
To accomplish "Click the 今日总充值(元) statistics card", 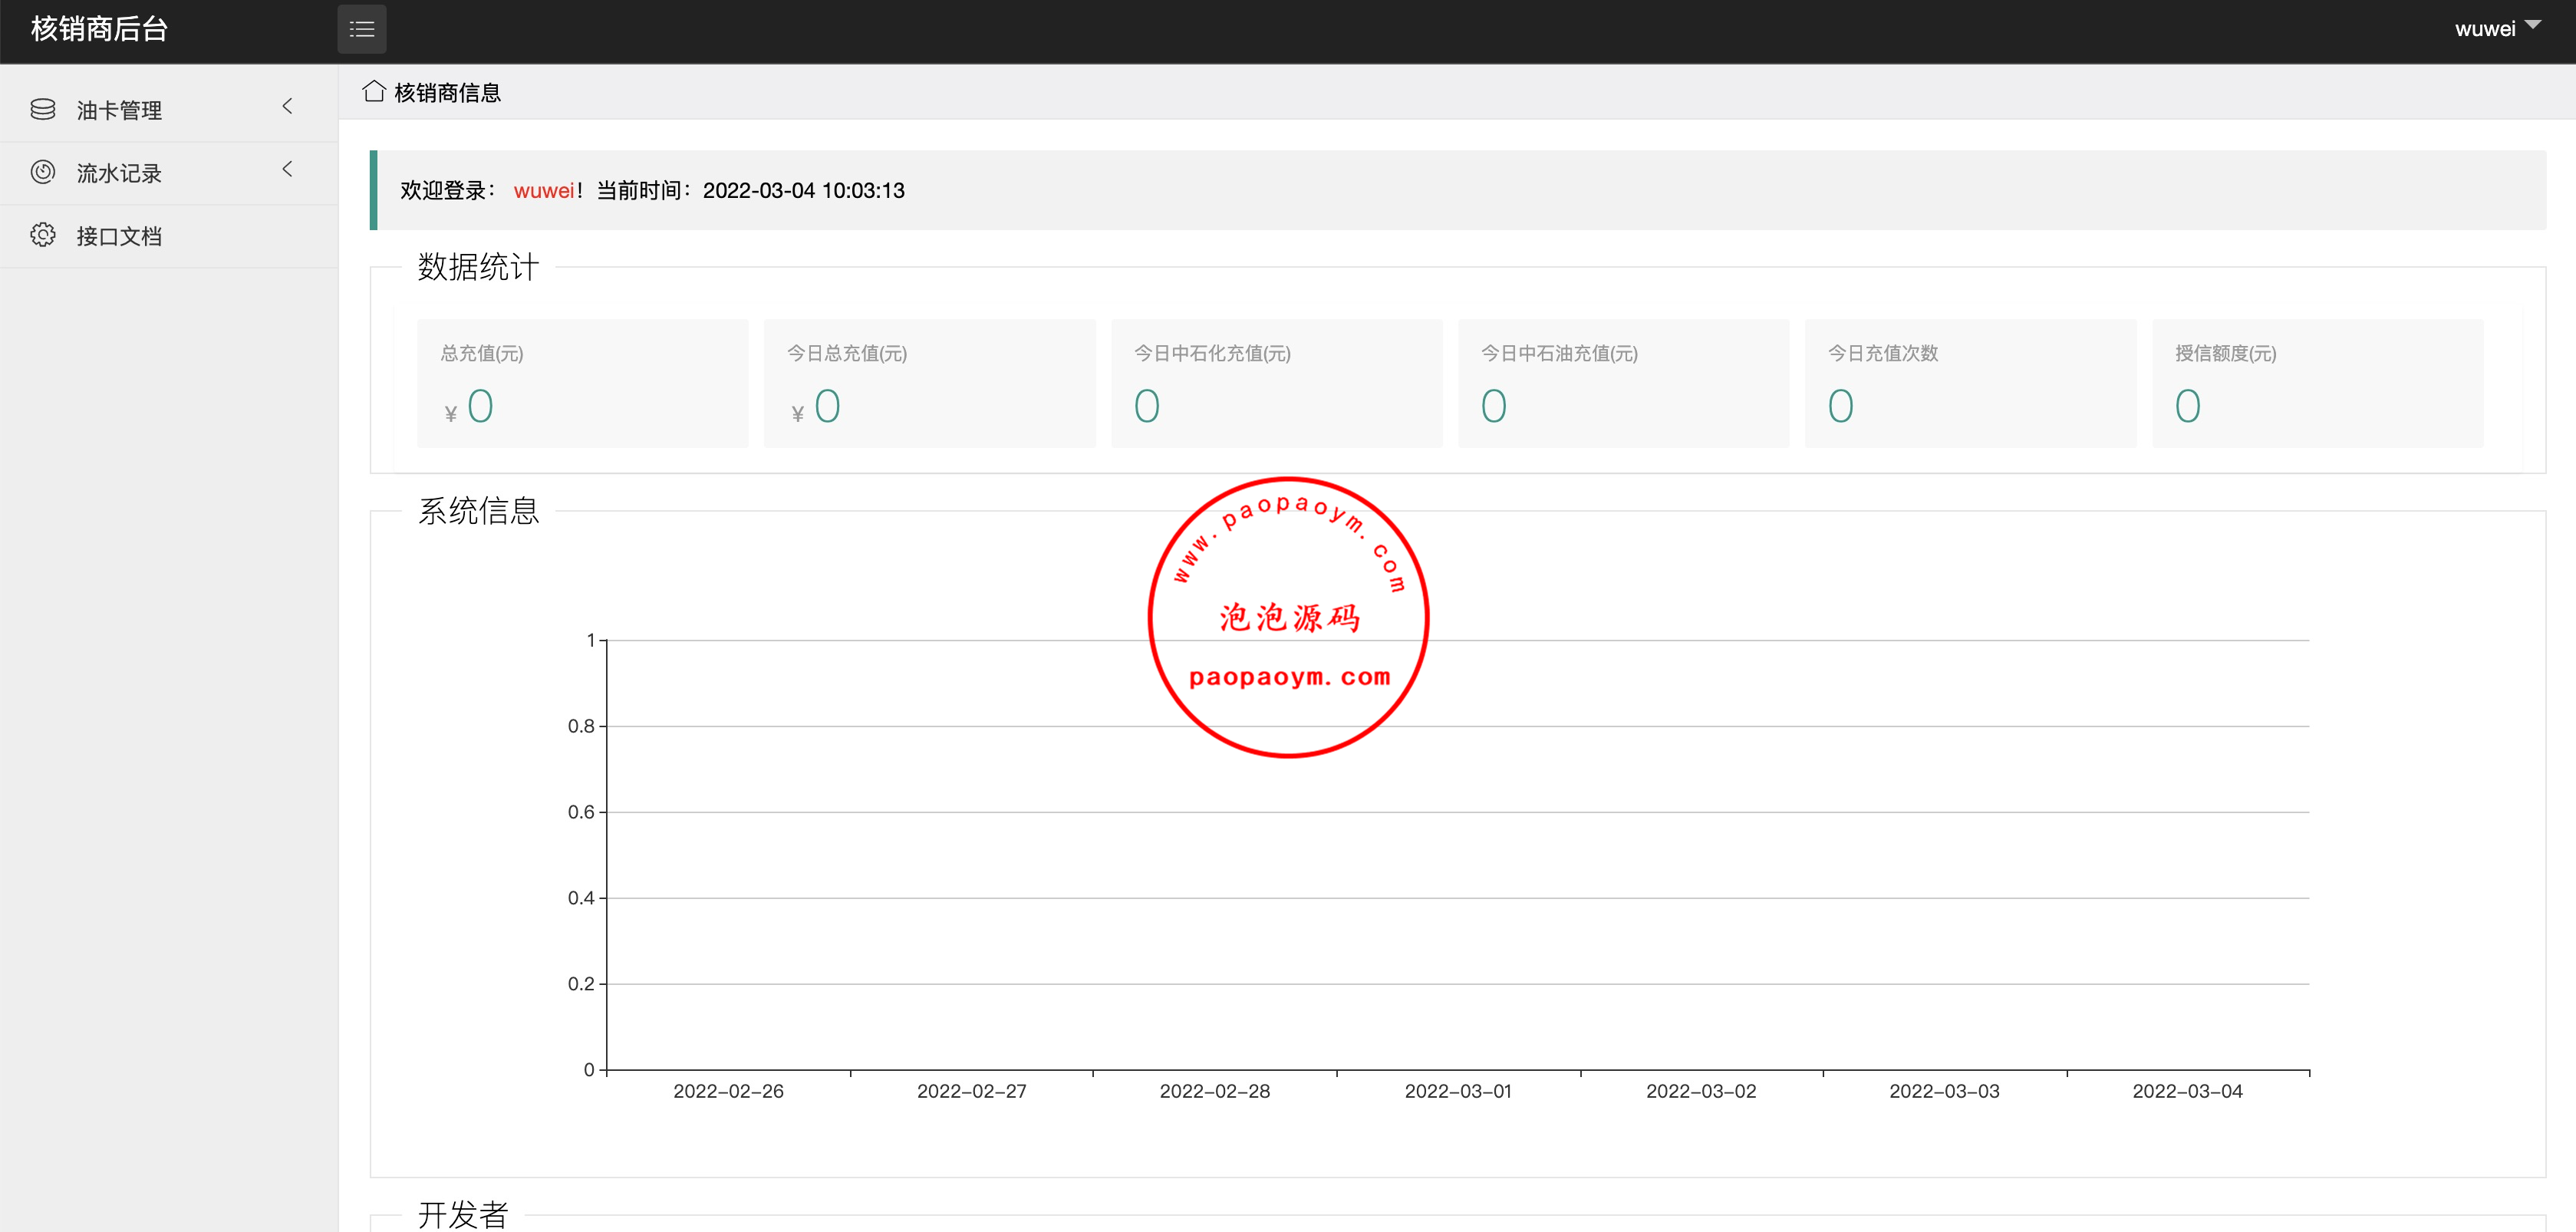I will (929, 383).
